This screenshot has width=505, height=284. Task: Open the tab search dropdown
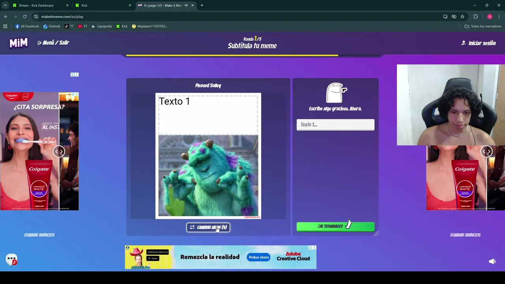[x=5, y=6]
